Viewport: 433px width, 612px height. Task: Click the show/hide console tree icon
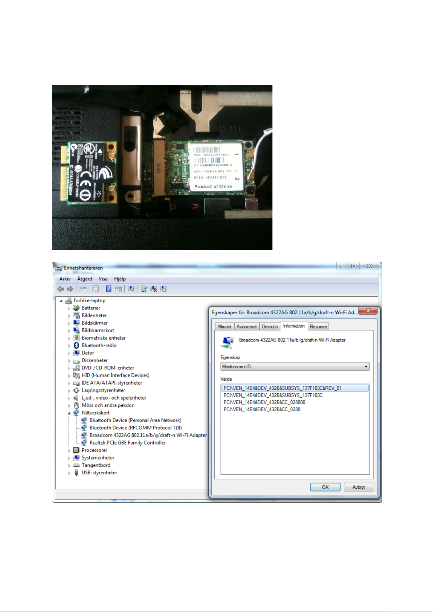point(83,289)
